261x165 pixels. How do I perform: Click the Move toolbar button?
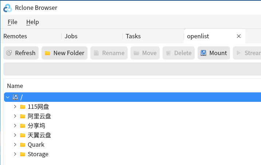[x=145, y=53]
